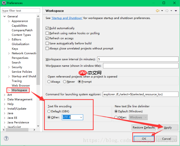Expand the Security tree node
The width and height of the screenshot is (180, 146).
[x=9, y=67]
